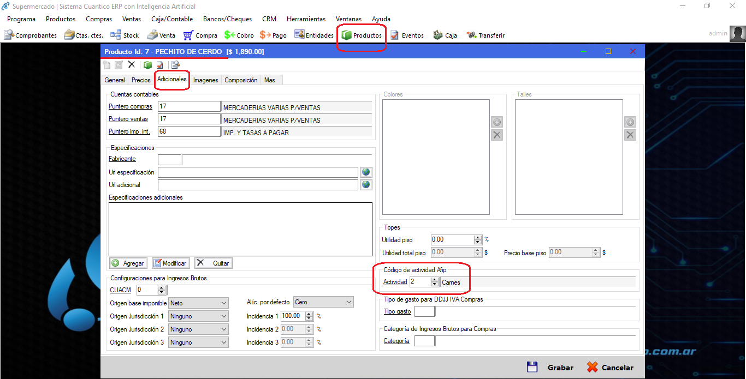Click the green box icon in product toolbar
The width and height of the screenshot is (746, 379).
(x=148, y=65)
